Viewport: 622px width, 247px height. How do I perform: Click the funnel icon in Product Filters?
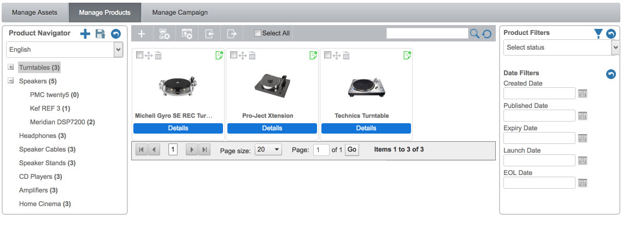tap(598, 34)
